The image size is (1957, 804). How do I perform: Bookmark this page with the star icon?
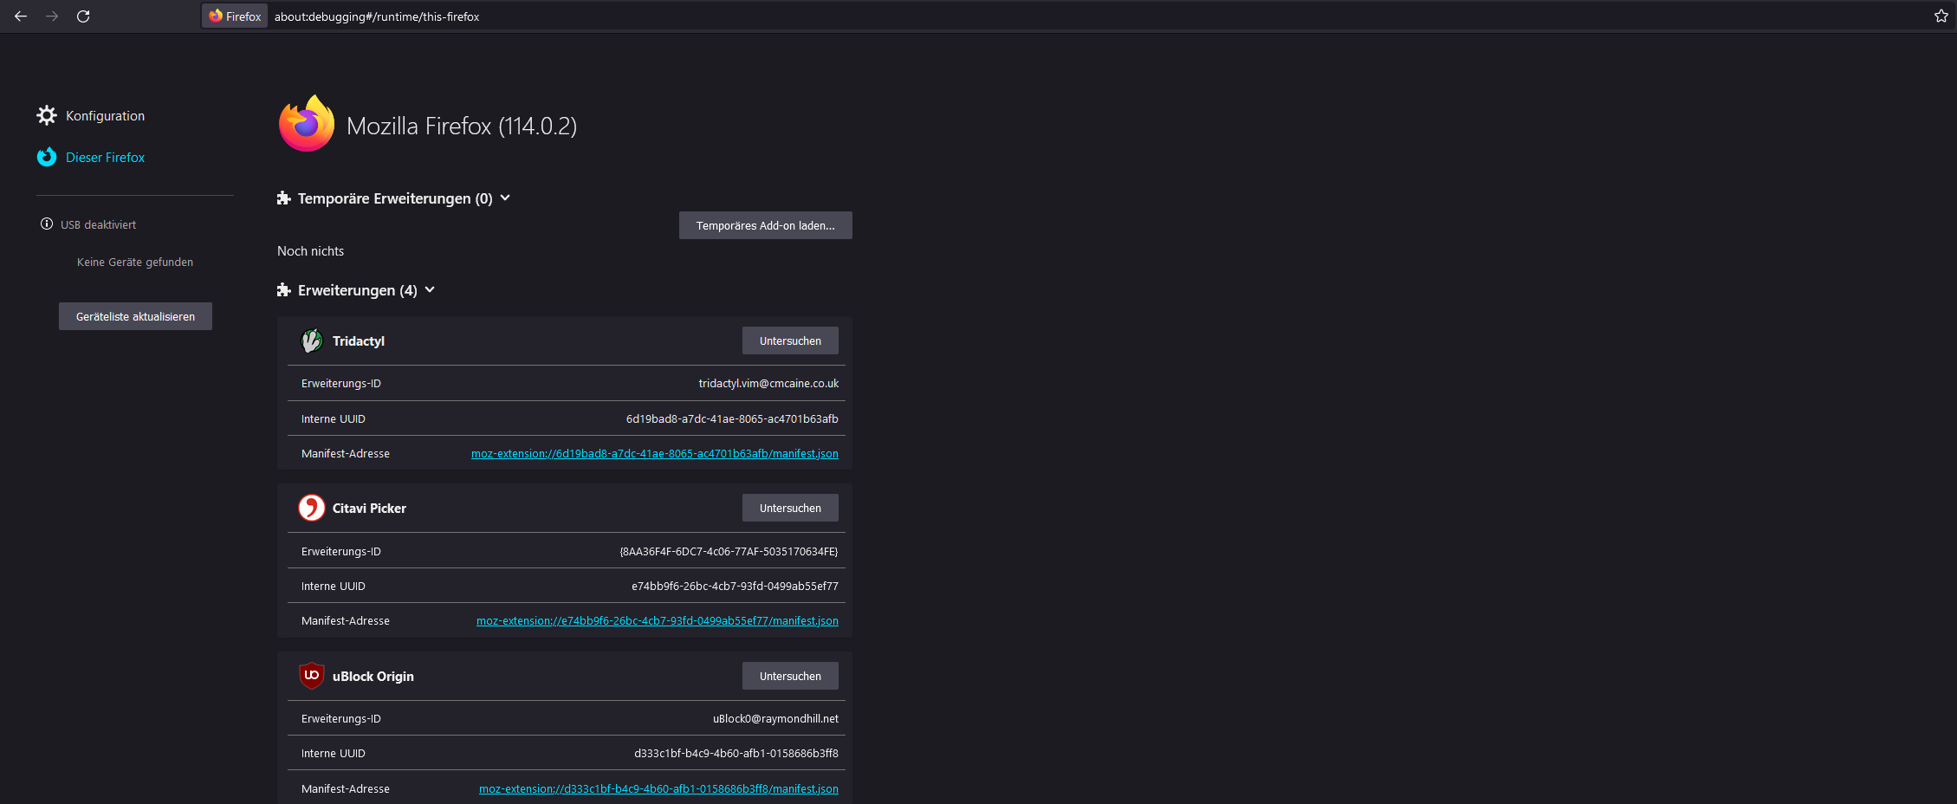[x=1941, y=16]
